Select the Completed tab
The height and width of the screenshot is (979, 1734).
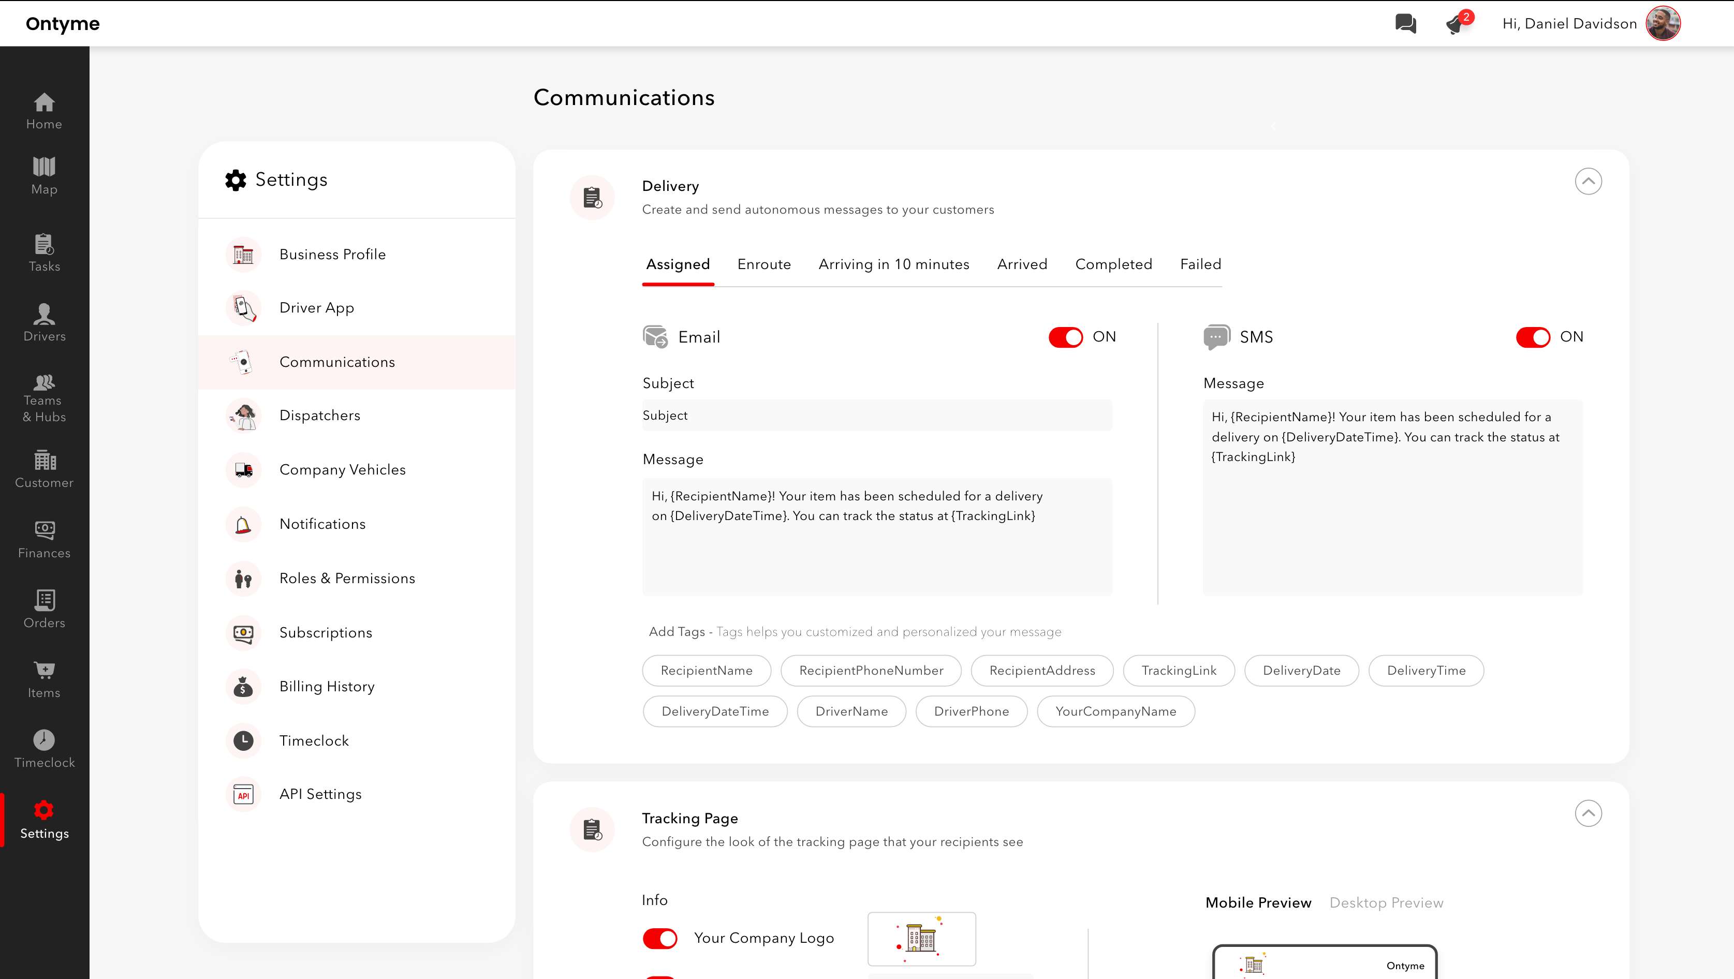(1113, 264)
